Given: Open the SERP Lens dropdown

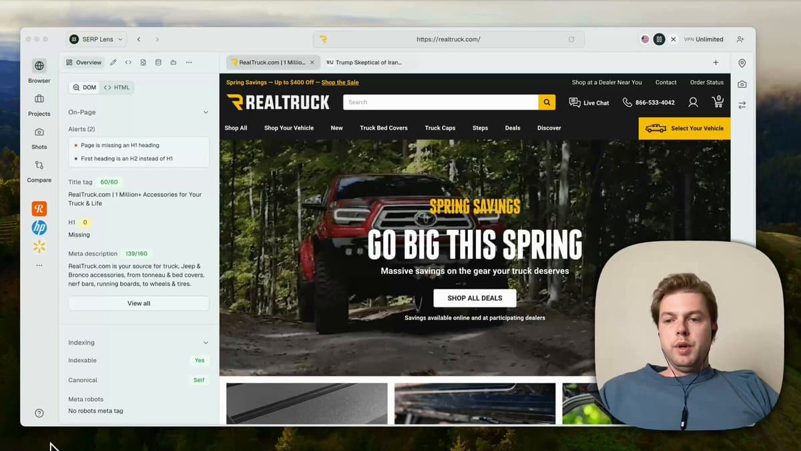Looking at the screenshot, I should pos(97,39).
